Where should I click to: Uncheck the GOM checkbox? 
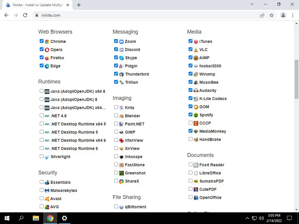point(190,106)
